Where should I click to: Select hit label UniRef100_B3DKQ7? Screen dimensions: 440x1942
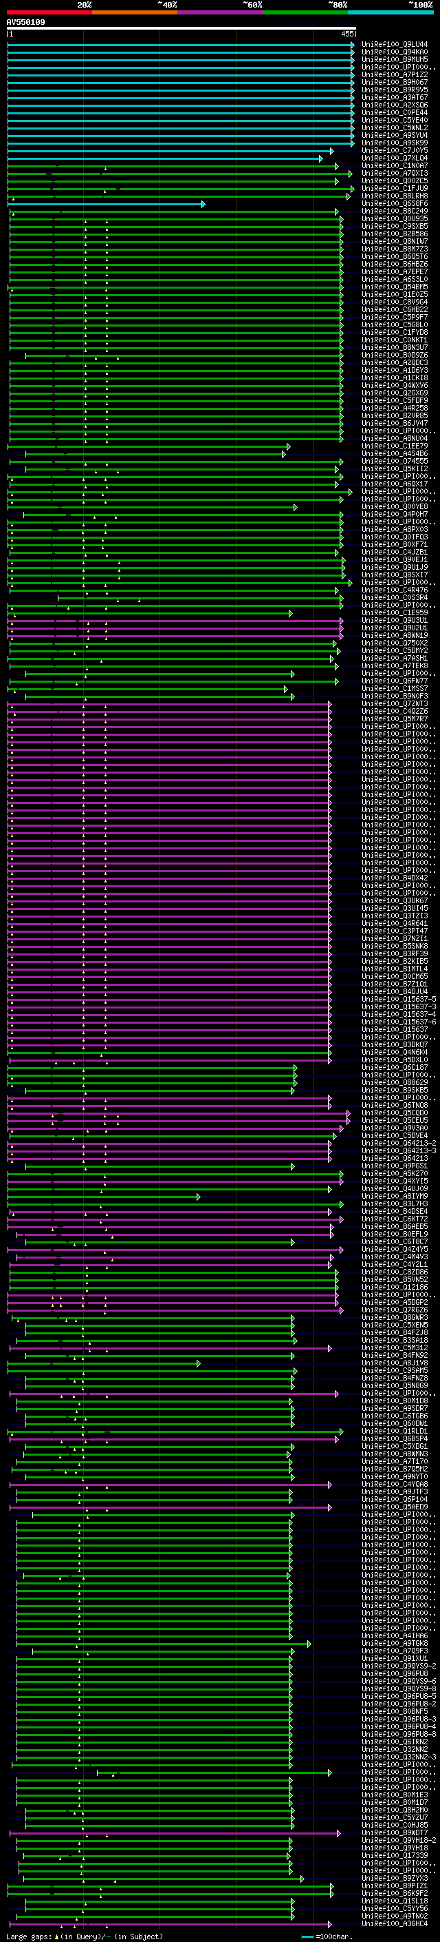tap(395, 1044)
